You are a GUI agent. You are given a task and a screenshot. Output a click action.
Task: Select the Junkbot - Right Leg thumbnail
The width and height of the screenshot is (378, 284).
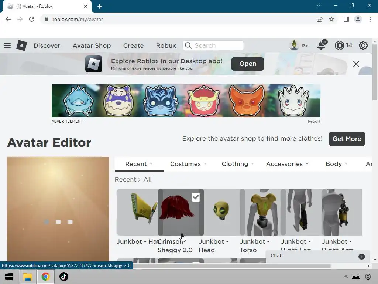[x=301, y=212]
